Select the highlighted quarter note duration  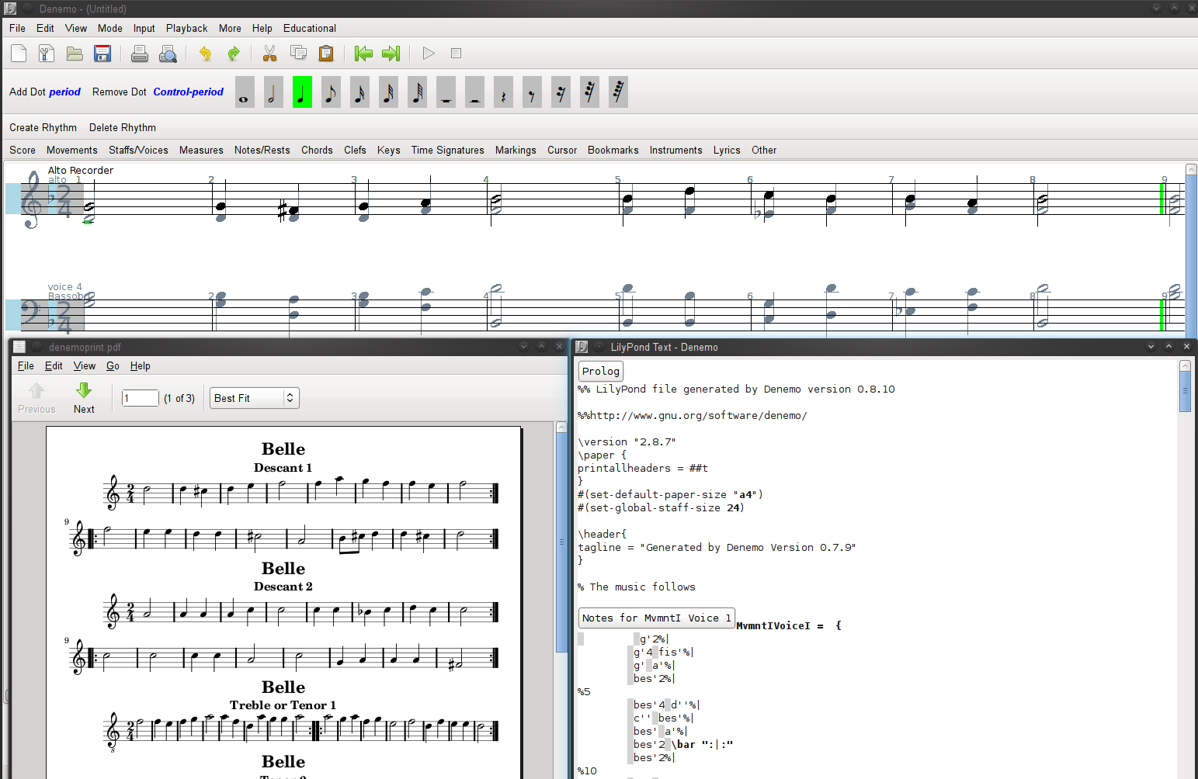(x=302, y=92)
